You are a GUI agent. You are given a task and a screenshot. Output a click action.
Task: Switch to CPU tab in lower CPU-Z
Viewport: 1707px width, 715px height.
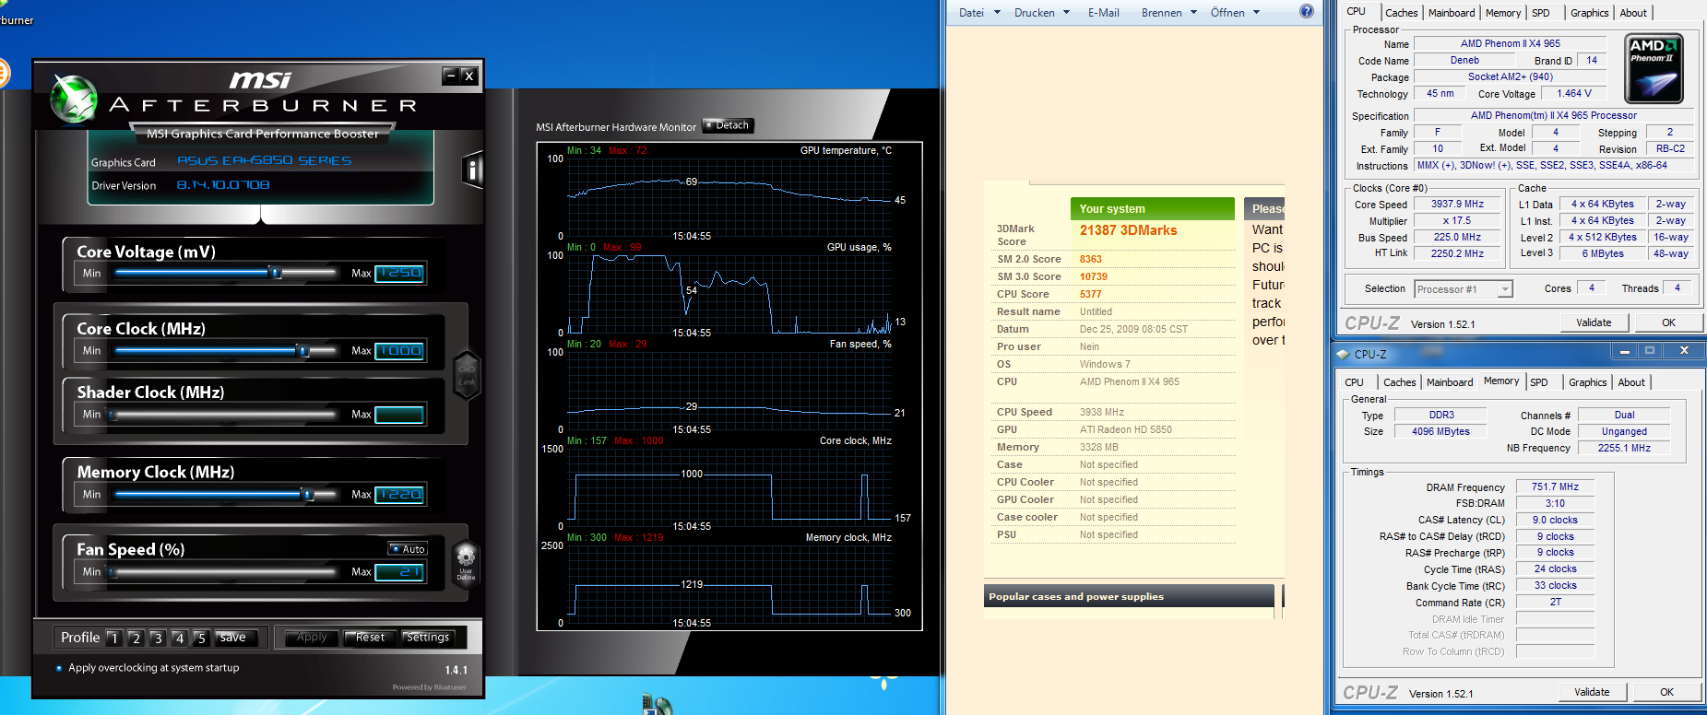[x=1354, y=382]
